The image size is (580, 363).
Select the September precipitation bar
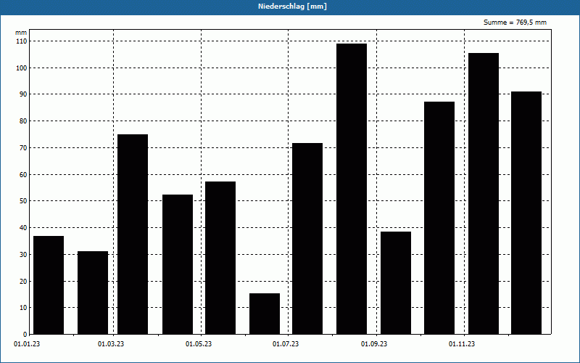(396, 283)
